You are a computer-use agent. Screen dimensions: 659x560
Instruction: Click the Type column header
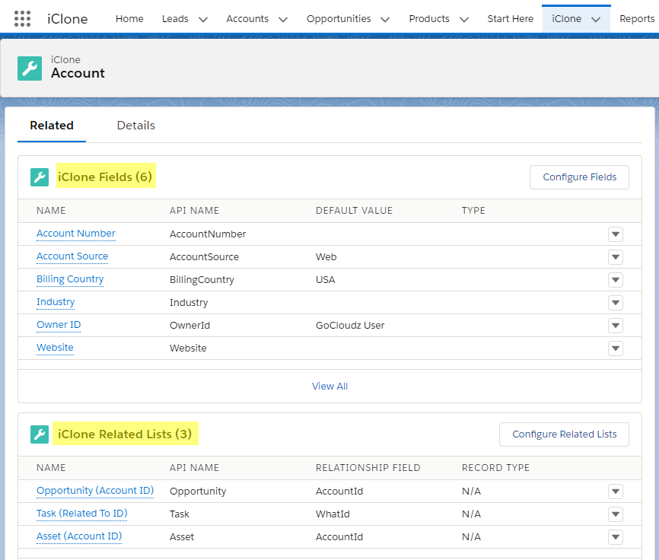(473, 211)
